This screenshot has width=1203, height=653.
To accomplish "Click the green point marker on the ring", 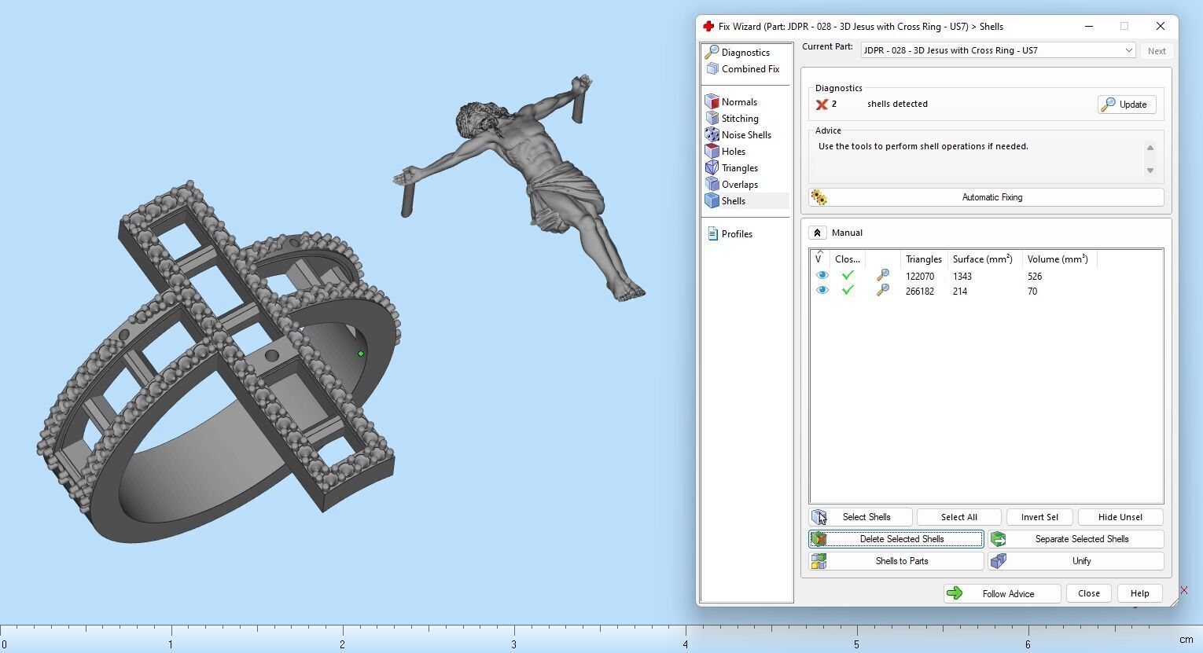I will [x=361, y=354].
